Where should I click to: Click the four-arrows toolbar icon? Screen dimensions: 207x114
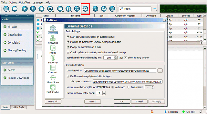[x=77, y=9]
